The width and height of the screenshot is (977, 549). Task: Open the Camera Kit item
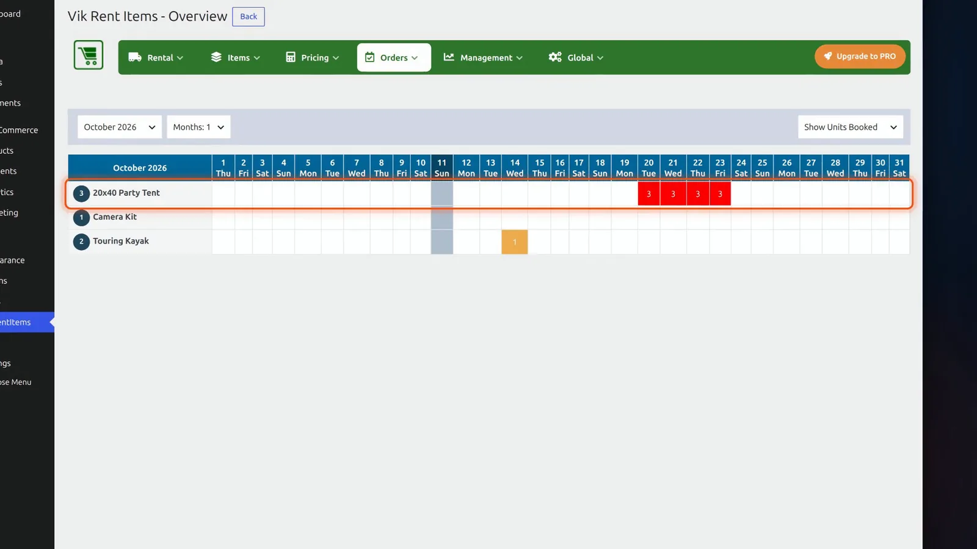115,217
